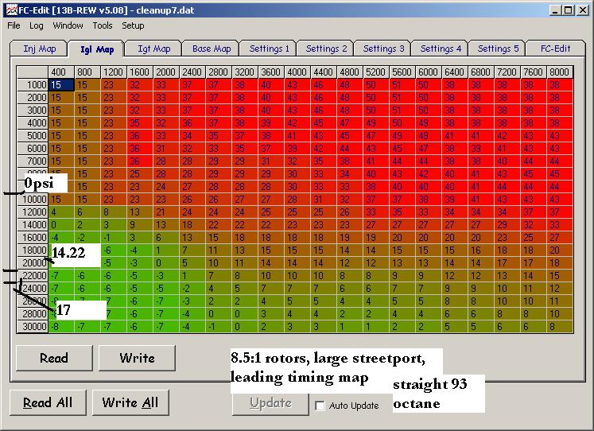
Task: Click the 30000 row header
Action: click(32, 327)
